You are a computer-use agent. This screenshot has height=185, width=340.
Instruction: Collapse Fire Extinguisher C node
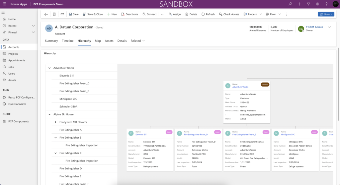pos(55,153)
